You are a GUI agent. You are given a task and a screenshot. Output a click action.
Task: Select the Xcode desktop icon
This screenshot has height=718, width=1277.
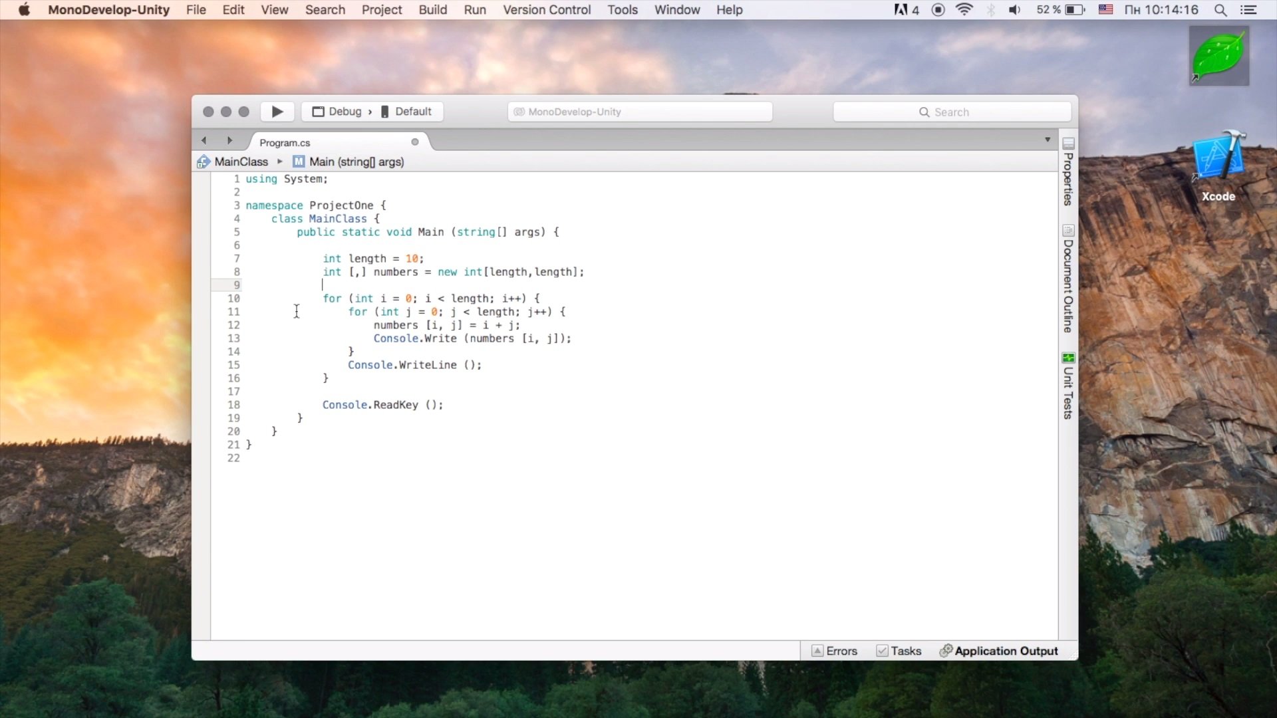click(1218, 166)
